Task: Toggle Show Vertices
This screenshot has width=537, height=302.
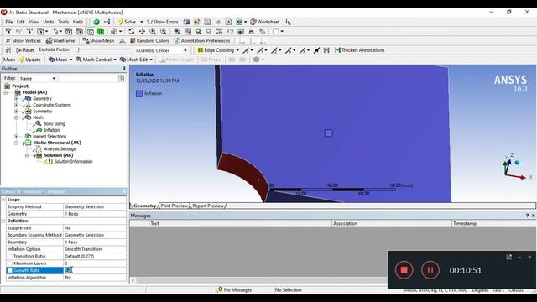Action: click(23, 41)
